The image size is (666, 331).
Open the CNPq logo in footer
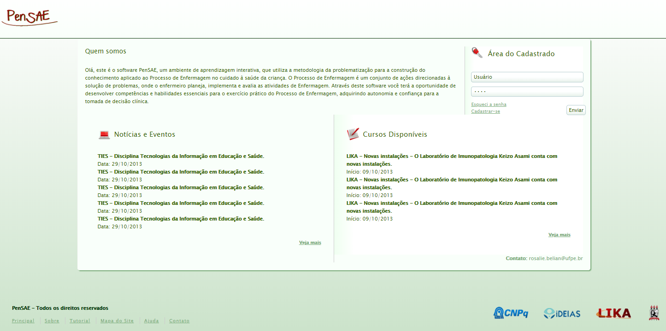pyautogui.click(x=511, y=313)
